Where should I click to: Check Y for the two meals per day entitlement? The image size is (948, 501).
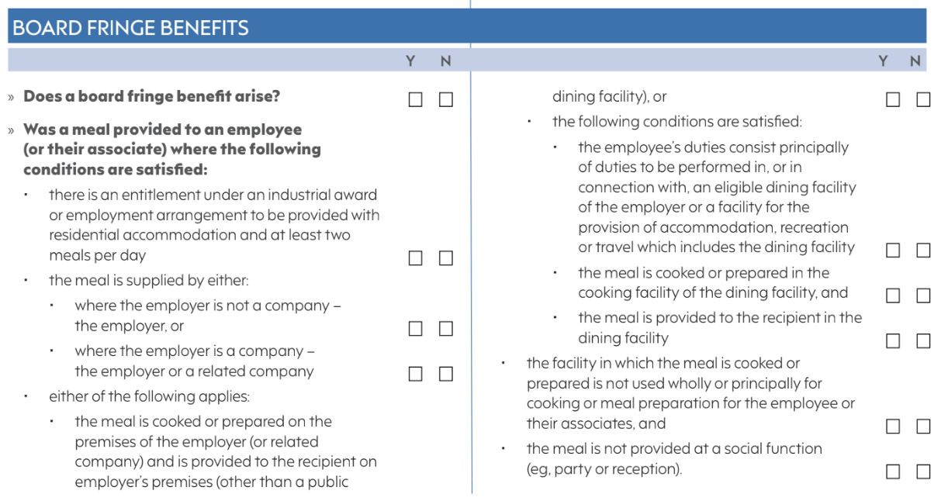[416, 258]
